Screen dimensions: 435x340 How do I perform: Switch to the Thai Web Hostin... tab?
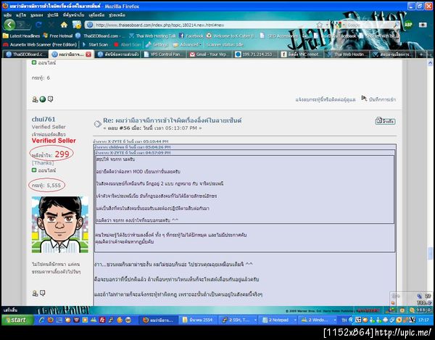click(x=347, y=54)
